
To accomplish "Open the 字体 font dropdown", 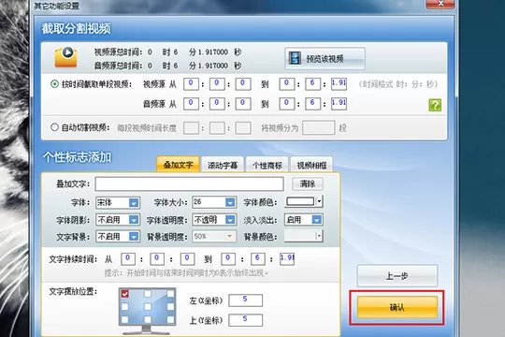I will (134, 202).
